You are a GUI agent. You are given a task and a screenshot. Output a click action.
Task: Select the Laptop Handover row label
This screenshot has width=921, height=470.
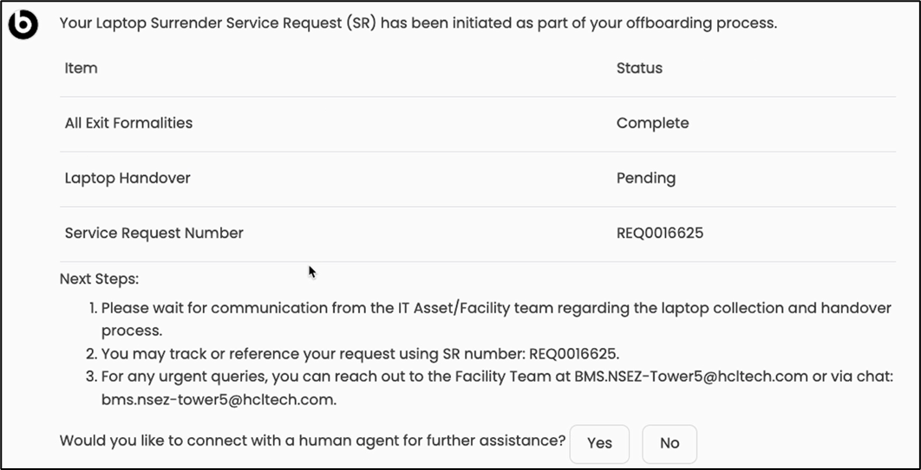[x=127, y=178]
